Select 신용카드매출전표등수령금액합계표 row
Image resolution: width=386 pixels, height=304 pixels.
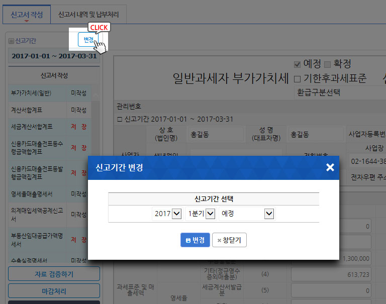(50, 147)
